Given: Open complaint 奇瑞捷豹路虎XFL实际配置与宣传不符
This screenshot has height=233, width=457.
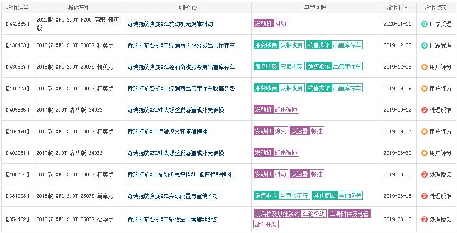Looking at the screenshot, I should click(173, 196).
